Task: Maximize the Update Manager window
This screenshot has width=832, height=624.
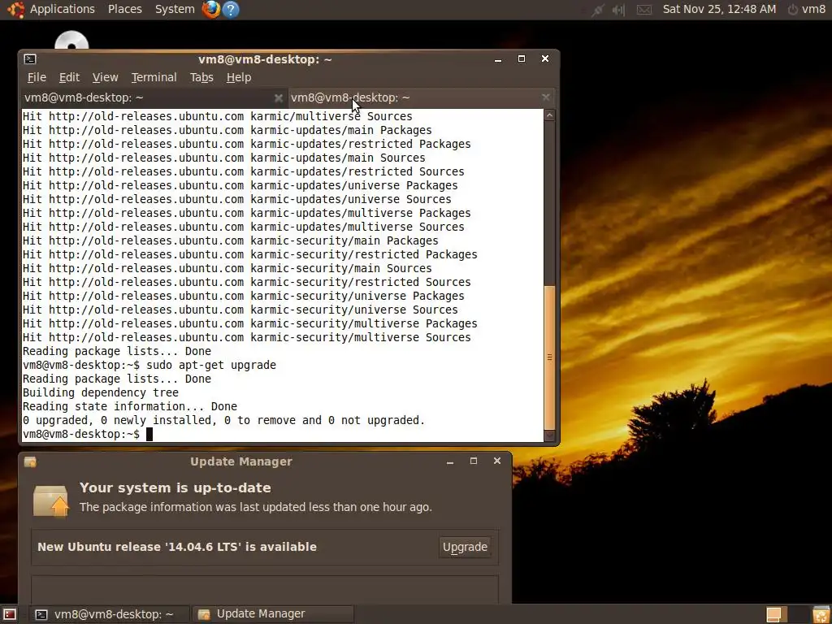Action: tap(474, 461)
